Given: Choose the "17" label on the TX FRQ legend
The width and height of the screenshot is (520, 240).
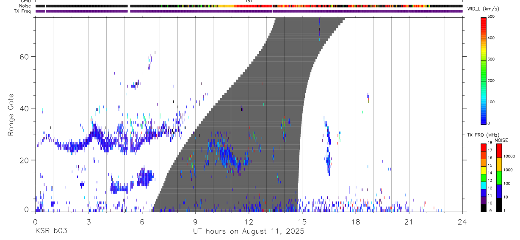Looking at the screenshot, I should pos(490,150).
